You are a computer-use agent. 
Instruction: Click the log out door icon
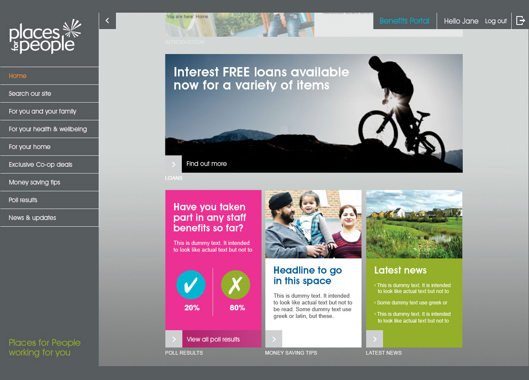pos(521,21)
